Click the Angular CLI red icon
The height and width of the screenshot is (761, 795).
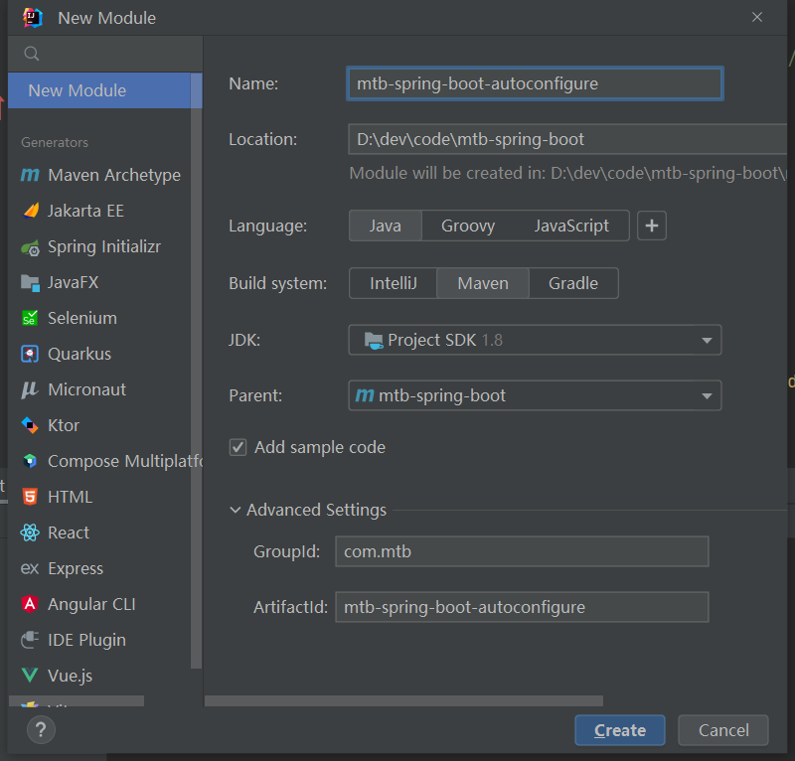(x=30, y=604)
